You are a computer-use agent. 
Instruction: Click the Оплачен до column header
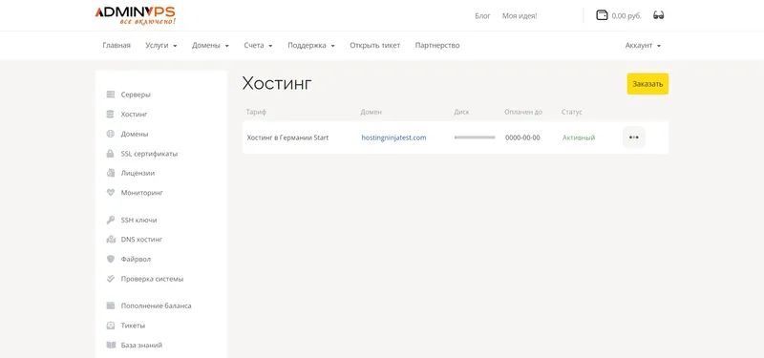[523, 112]
